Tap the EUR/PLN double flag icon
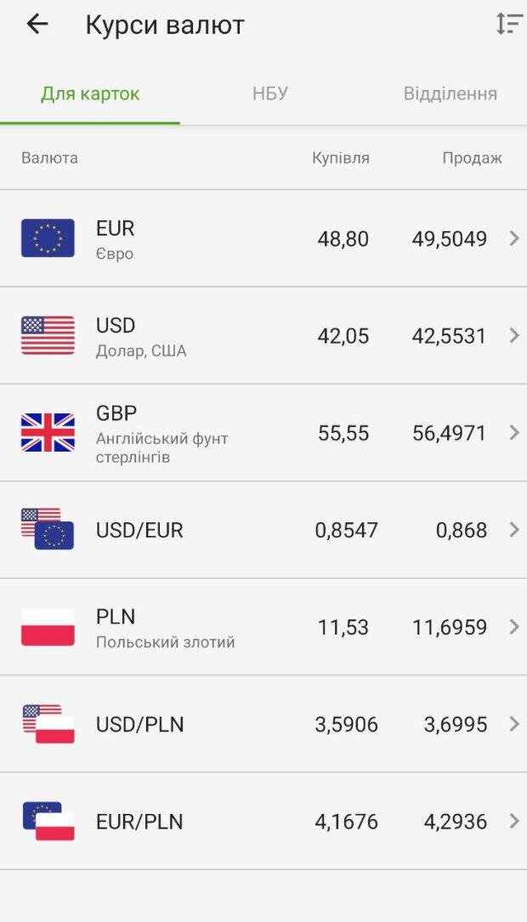The image size is (527, 922). [48, 821]
